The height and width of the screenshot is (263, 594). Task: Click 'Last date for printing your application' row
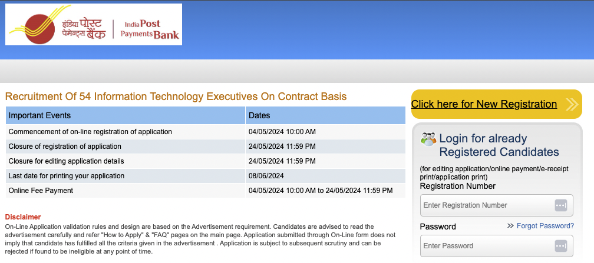(x=67, y=176)
